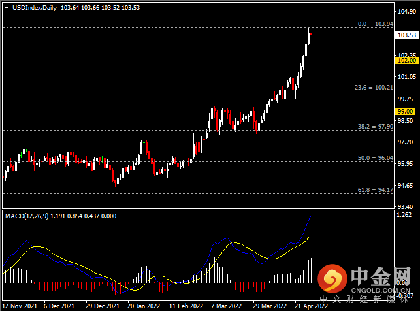Viewport: 420px width, 311px height.
Task: Open the USDIndex chart dropdown triangle
Action: coord(7,8)
